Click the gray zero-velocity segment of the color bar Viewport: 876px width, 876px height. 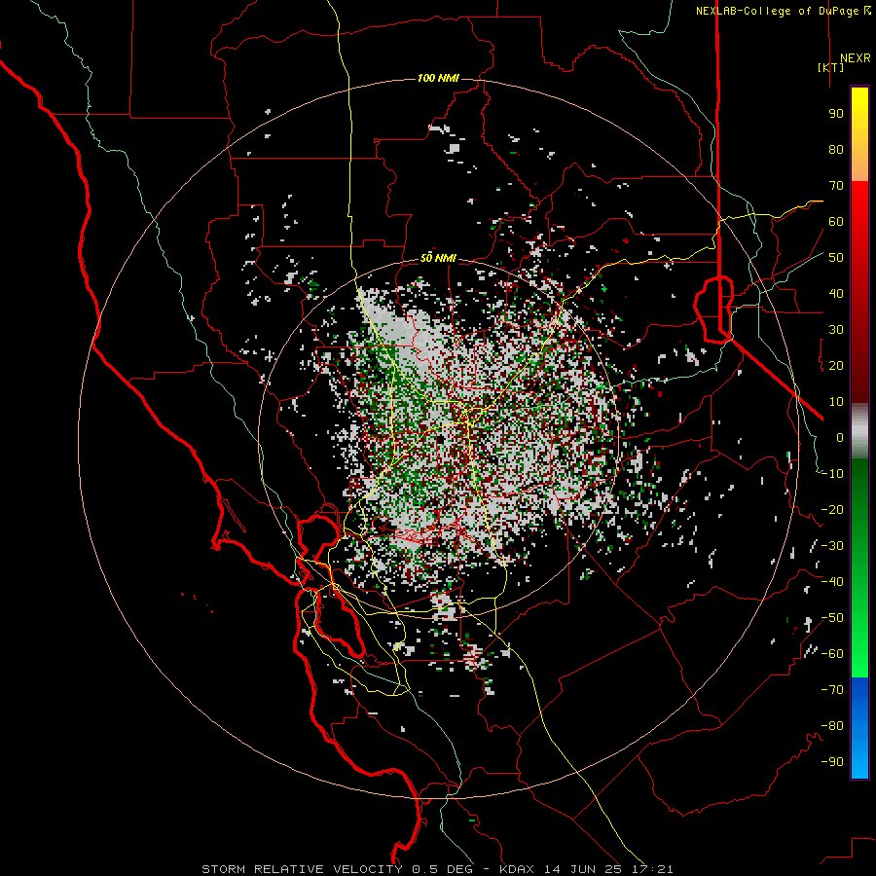[x=859, y=431]
